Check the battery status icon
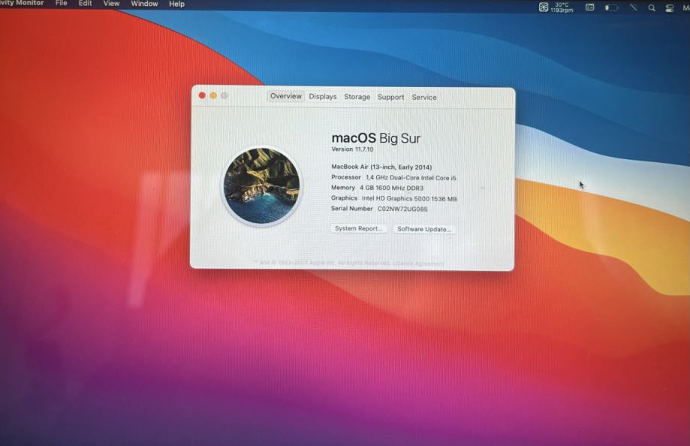 tap(611, 8)
